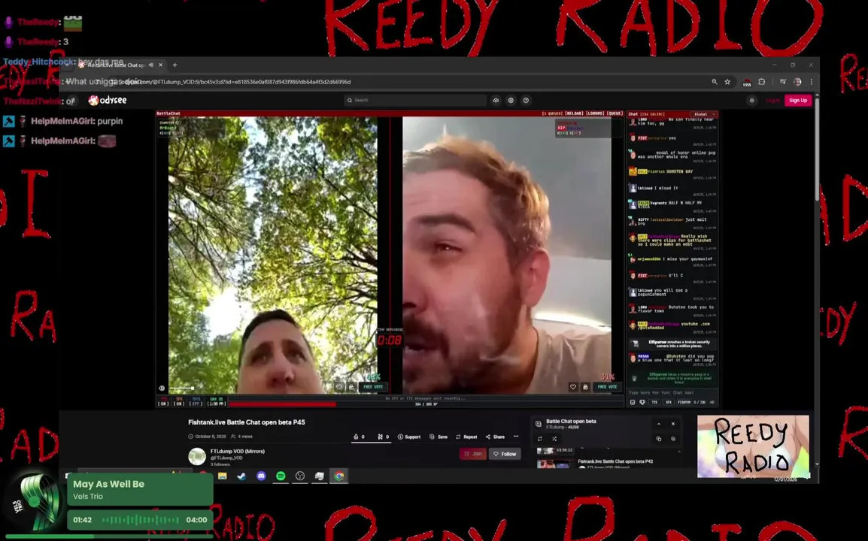Click FREE VOTE on right video
The height and width of the screenshot is (541, 868).
coord(607,387)
